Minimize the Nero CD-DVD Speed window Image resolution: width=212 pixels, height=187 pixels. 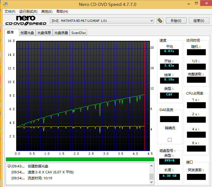tap(186, 4)
